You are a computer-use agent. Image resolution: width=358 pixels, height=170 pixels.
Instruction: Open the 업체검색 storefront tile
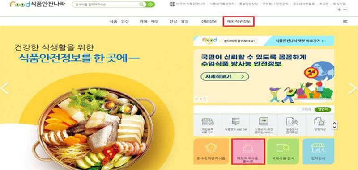[x=318, y=152]
